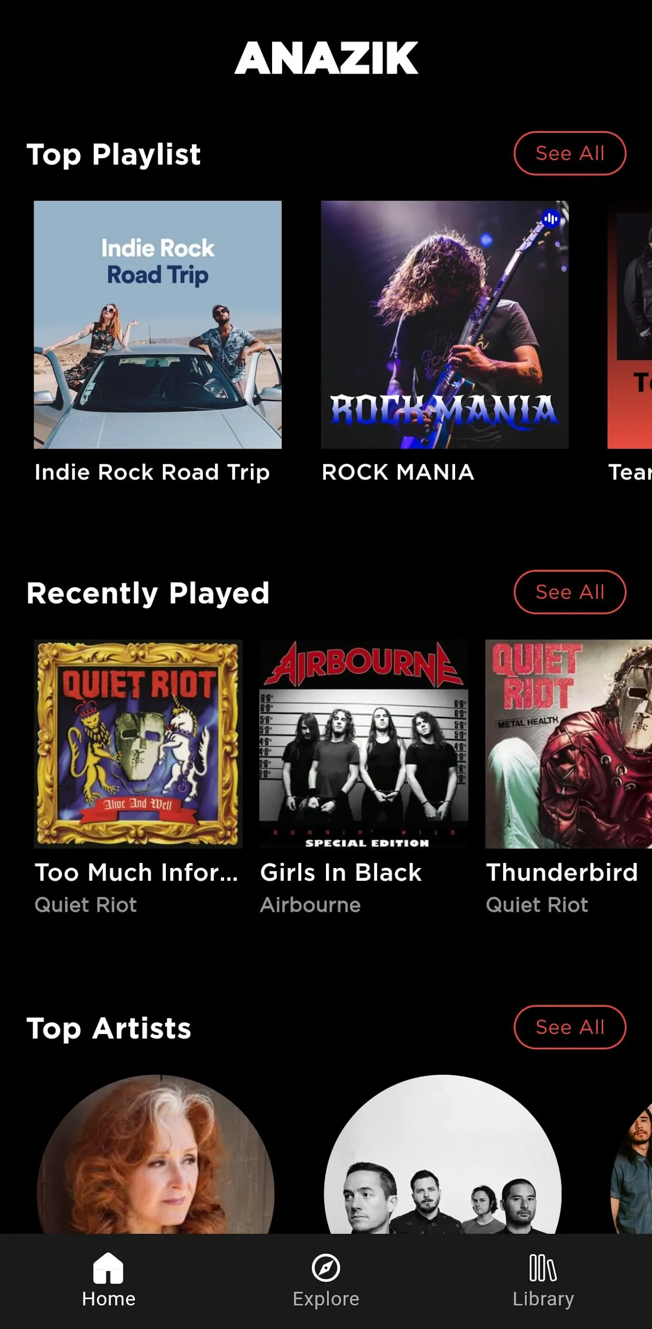This screenshot has width=652, height=1329.
Task: Tap the Home house icon
Action: [x=108, y=1268]
